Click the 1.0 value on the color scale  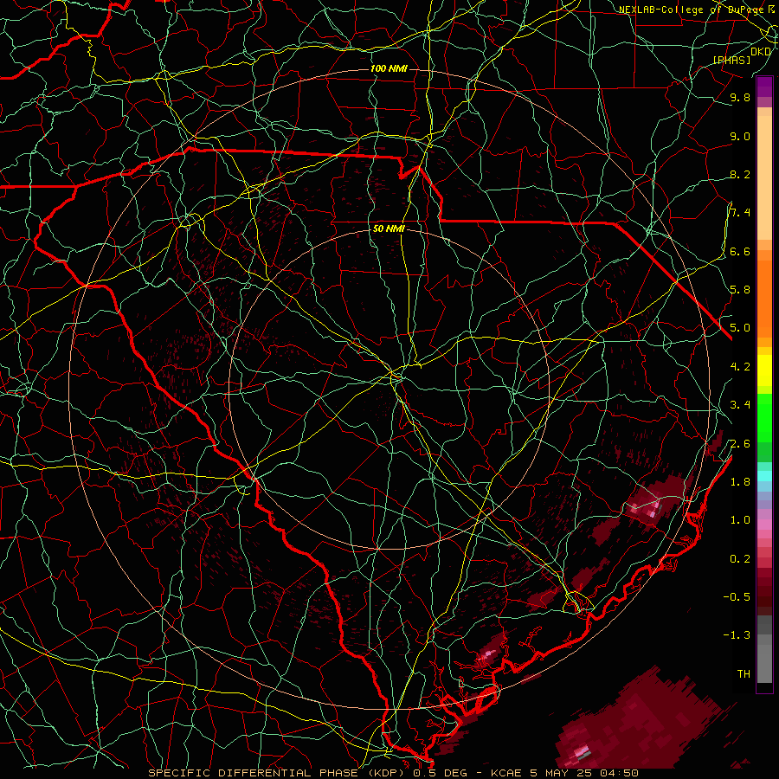click(740, 520)
